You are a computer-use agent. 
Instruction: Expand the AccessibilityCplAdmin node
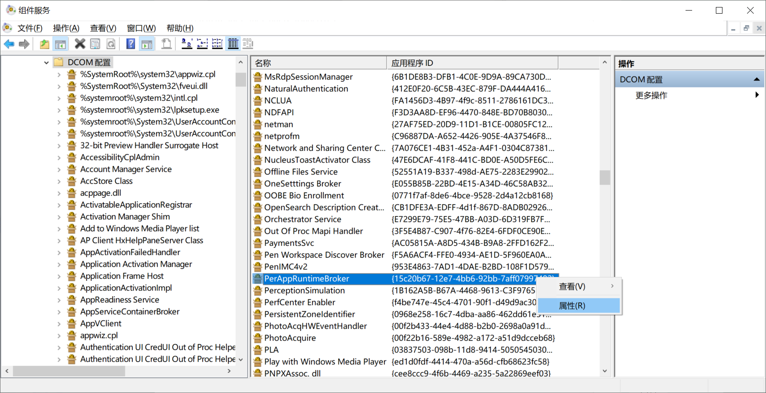point(59,157)
